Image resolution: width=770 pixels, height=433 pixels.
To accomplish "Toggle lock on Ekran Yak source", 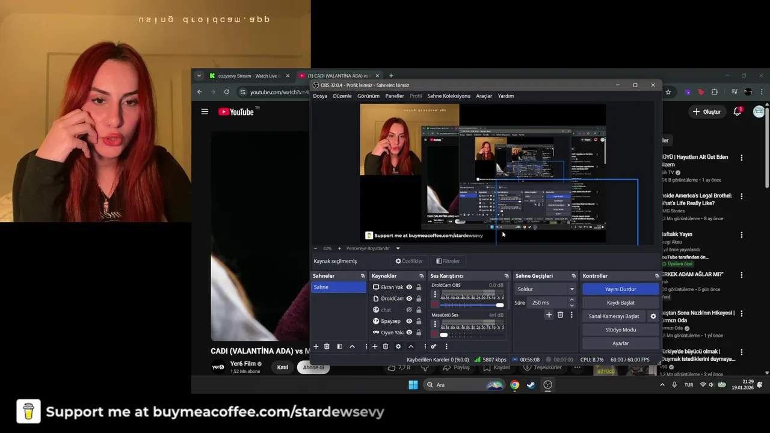I will (x=419, y=287).
